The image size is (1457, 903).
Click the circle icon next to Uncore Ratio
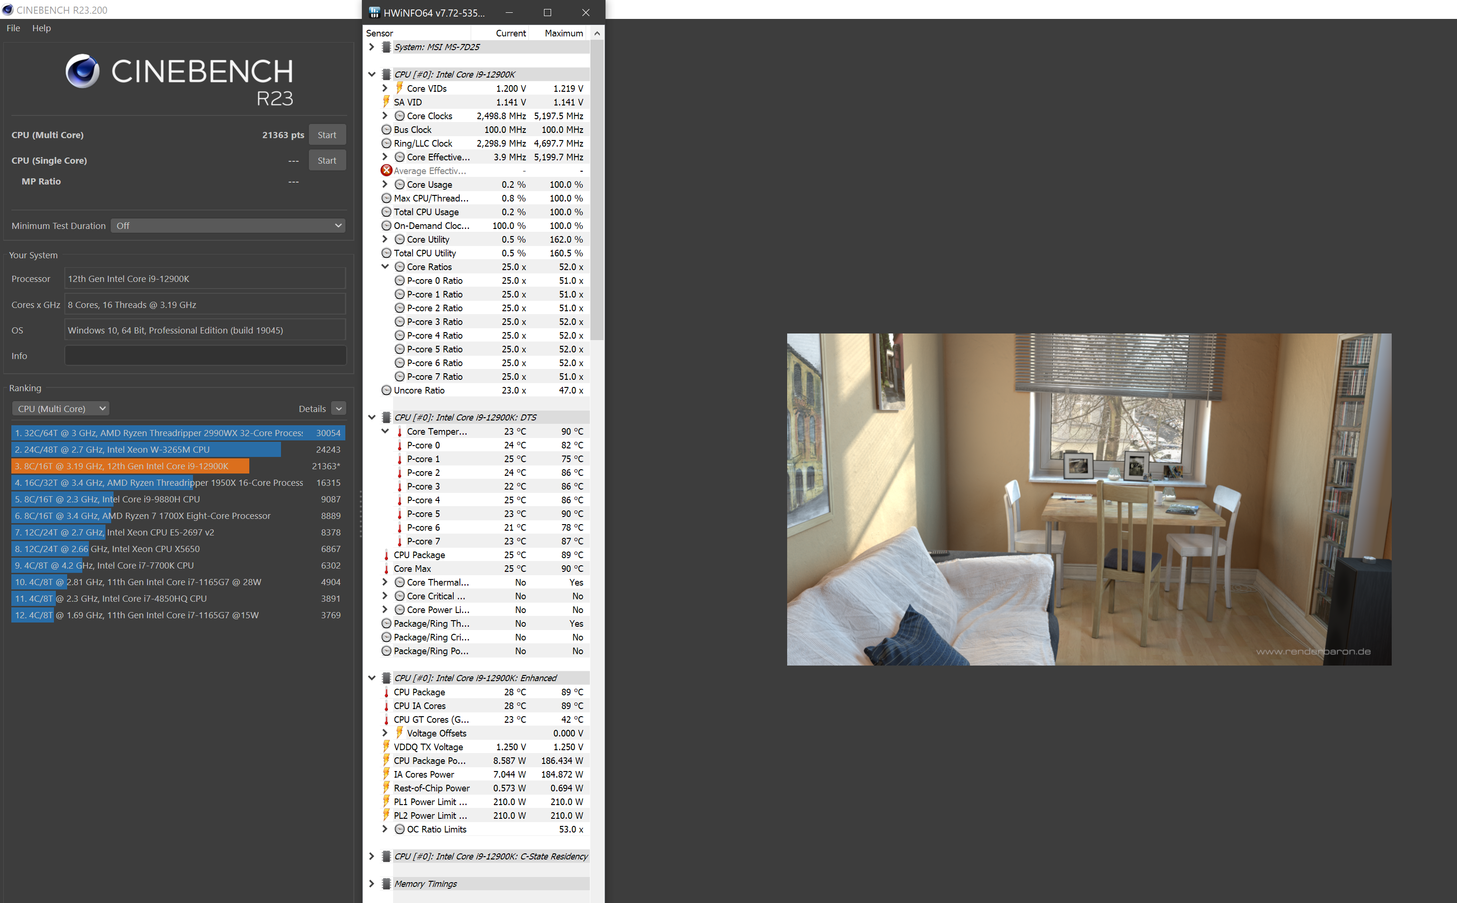[386, 391]
